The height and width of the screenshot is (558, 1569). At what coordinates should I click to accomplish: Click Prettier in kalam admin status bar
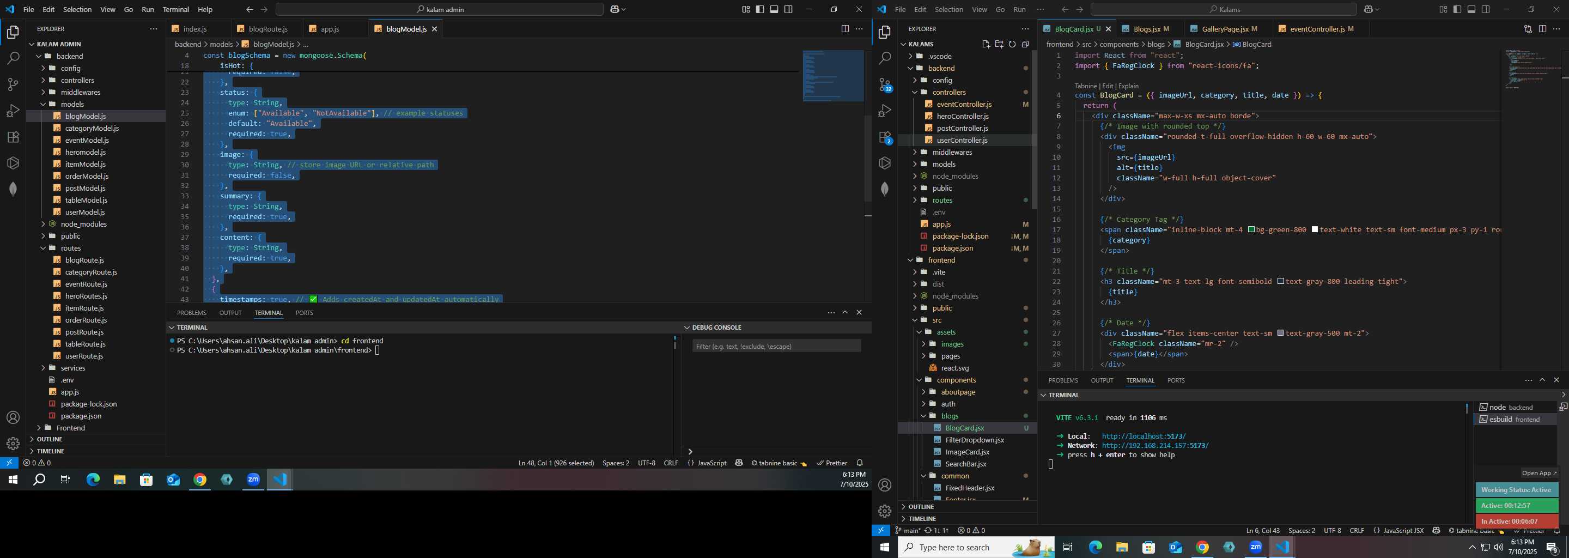[831, 463]
